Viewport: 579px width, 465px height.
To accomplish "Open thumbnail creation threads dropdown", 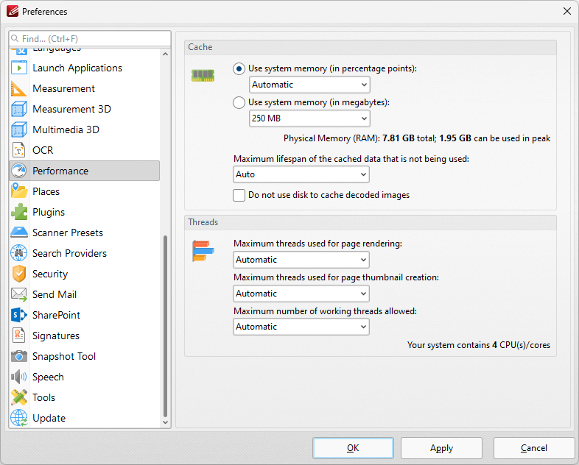I will click(301, 294).
